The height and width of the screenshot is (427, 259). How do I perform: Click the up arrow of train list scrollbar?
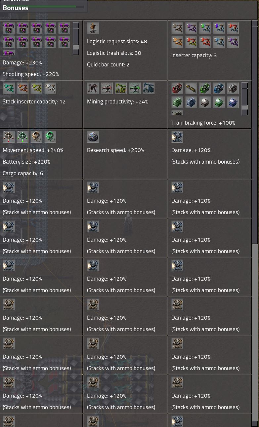[245, 86]
